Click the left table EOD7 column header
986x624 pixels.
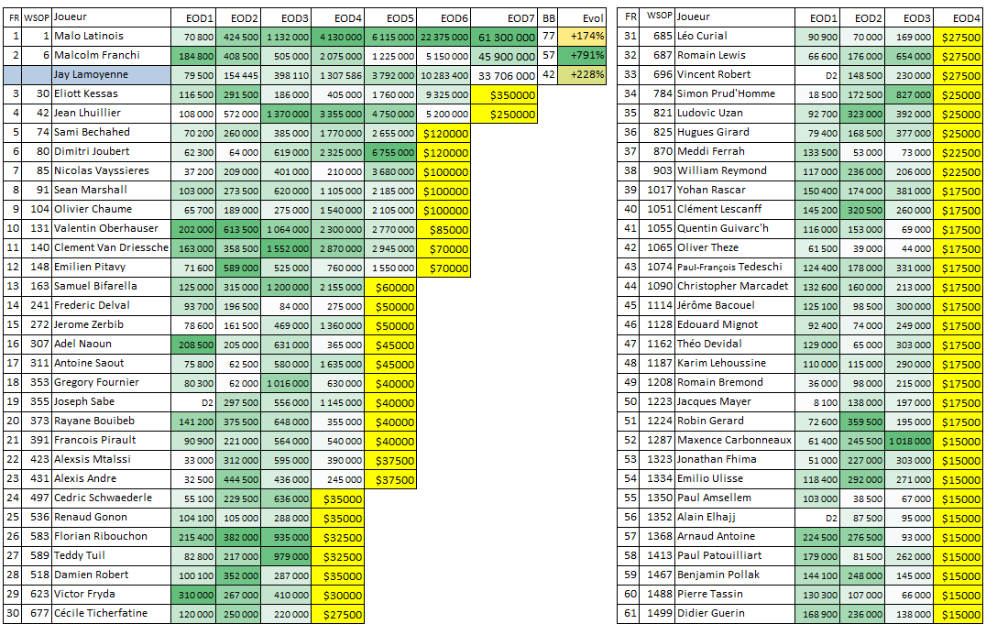pyautogui.click(x=504, y=17)
